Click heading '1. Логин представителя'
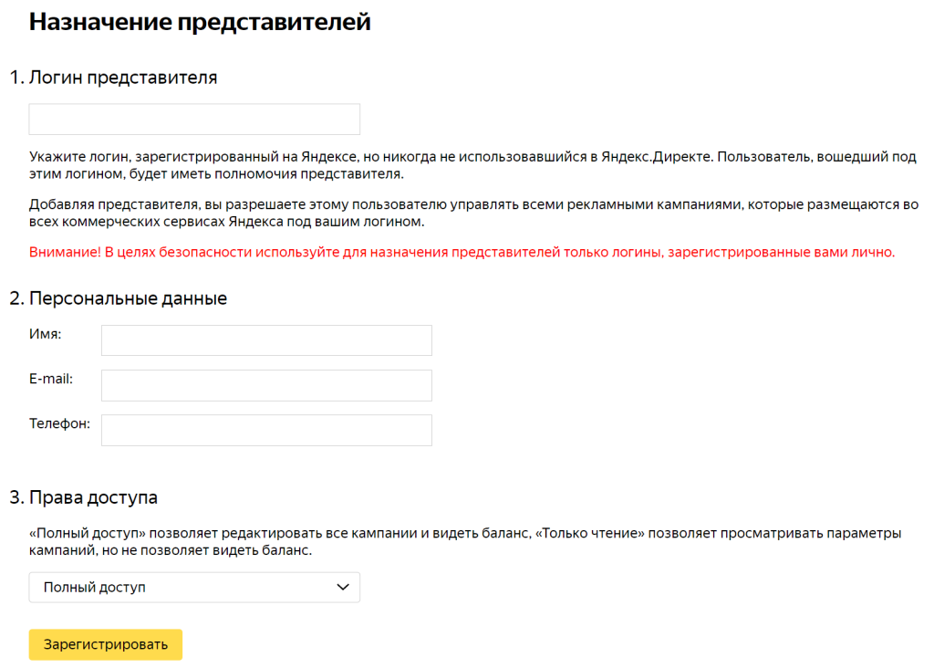This screenshot has height=668, width=934. [114, 78]
